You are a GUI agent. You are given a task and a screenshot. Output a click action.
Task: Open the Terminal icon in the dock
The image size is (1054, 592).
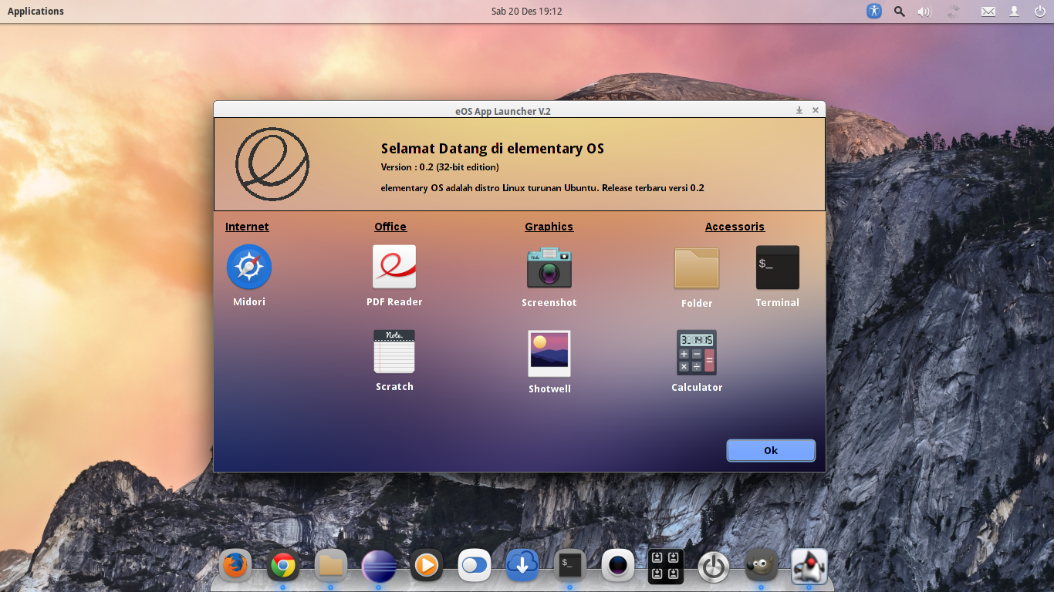point(570,566)
